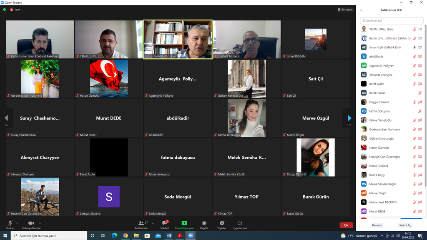This screenshot has height=240, width=427.
Task: Toggle muted microphone beside İsmail DOĞAN in list
Action: [414, 166]
